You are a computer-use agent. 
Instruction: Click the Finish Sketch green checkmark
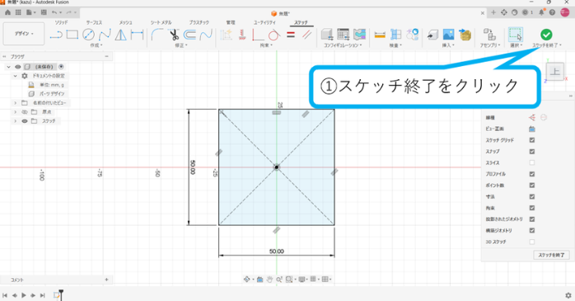click(546, 35)
